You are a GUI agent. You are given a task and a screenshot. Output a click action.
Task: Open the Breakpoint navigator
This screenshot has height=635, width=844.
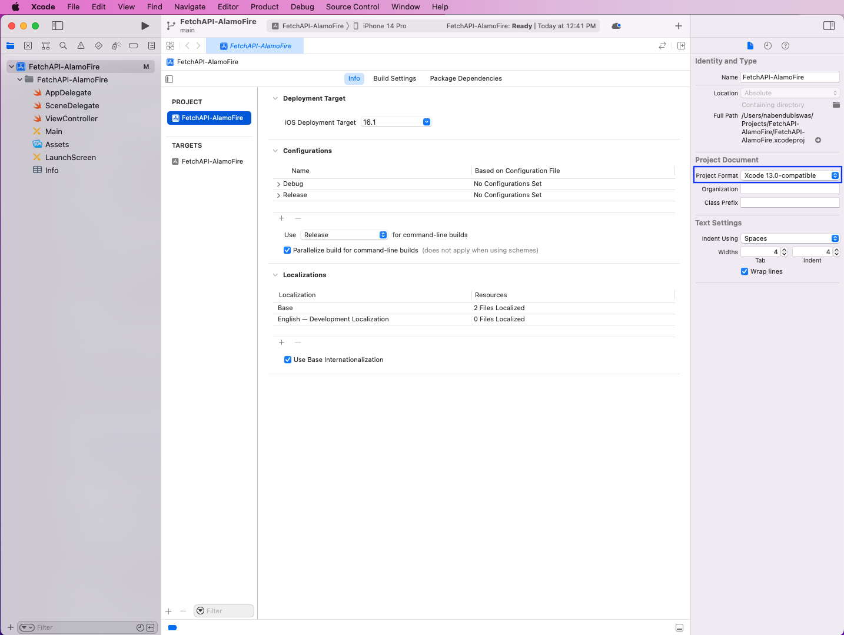point(134,46)
